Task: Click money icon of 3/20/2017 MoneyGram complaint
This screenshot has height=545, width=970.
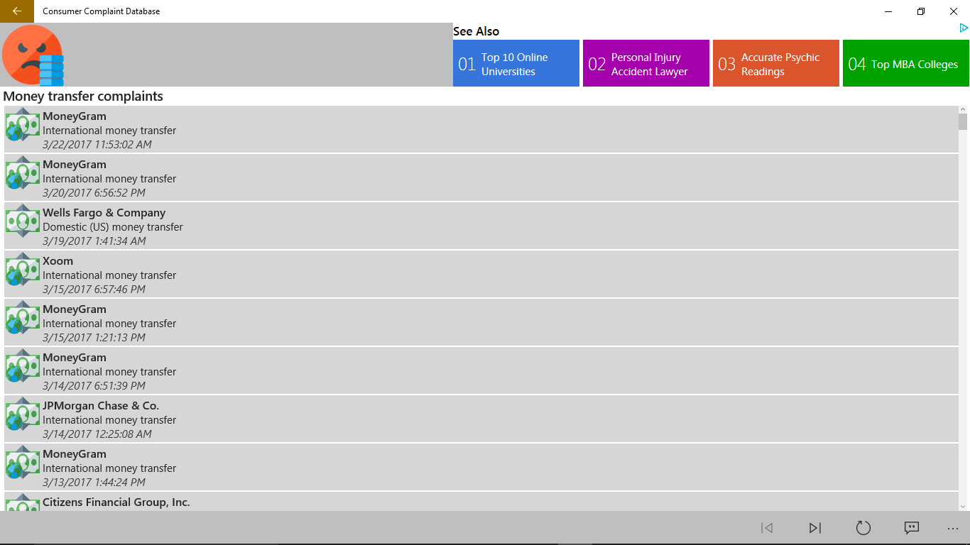Action: click(23, 173)
